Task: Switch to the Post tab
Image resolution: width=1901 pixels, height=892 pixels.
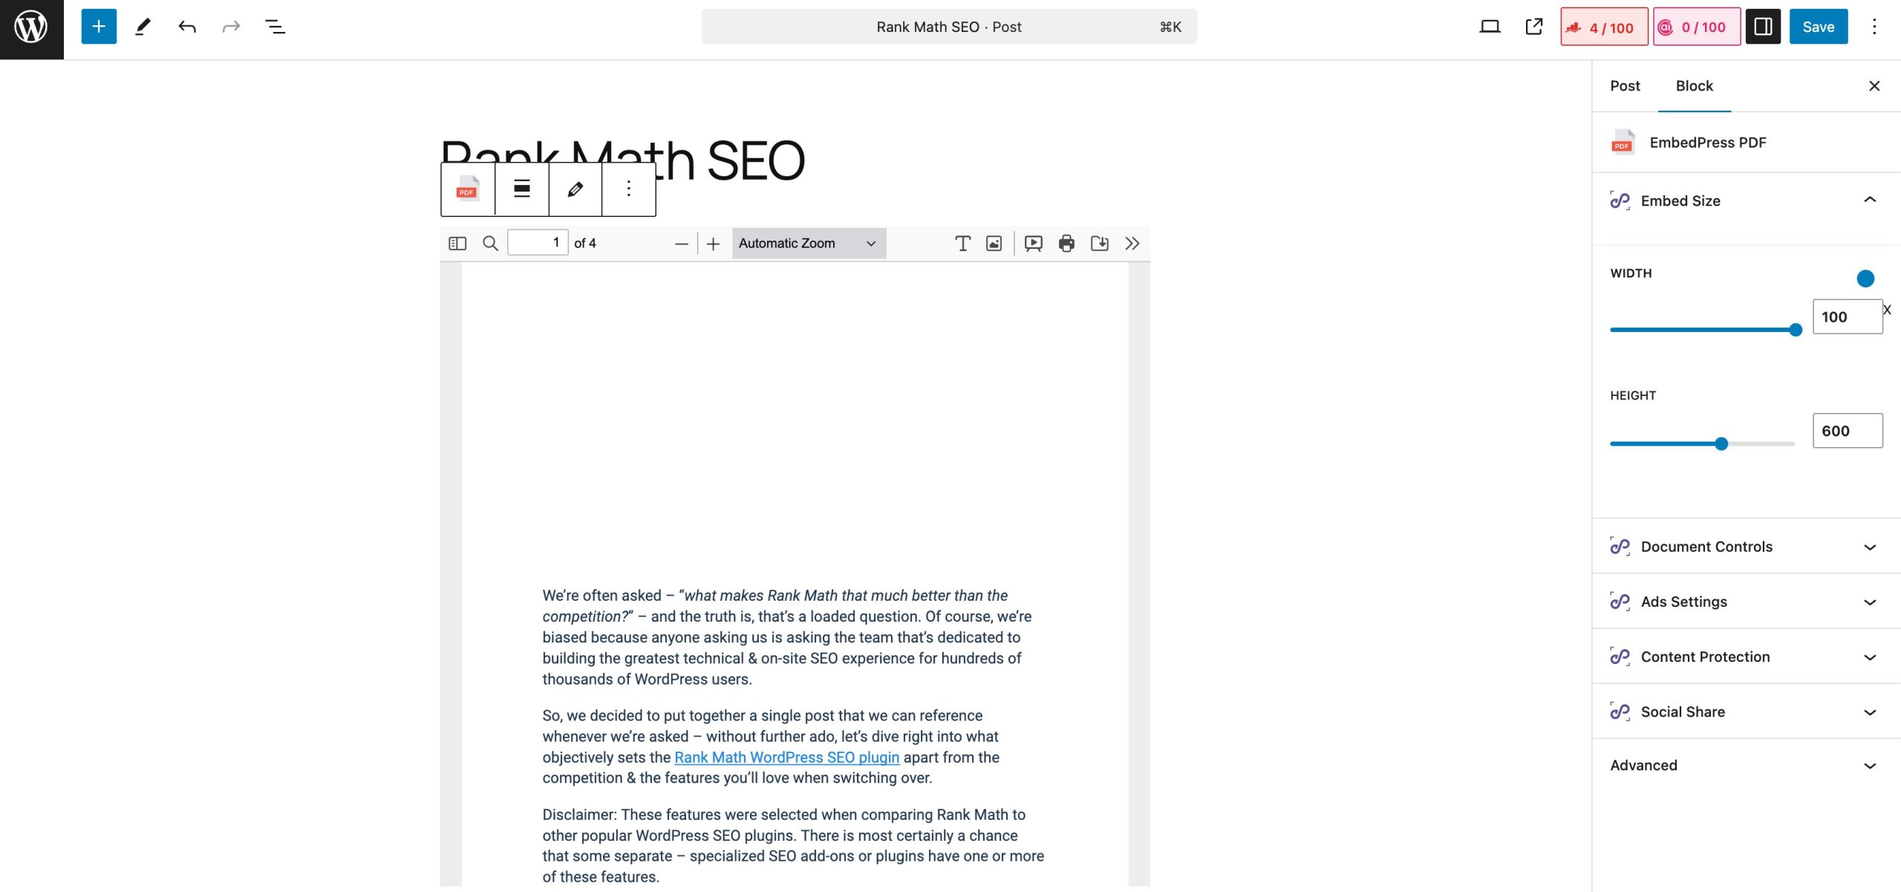Action: pos(1625,85)
